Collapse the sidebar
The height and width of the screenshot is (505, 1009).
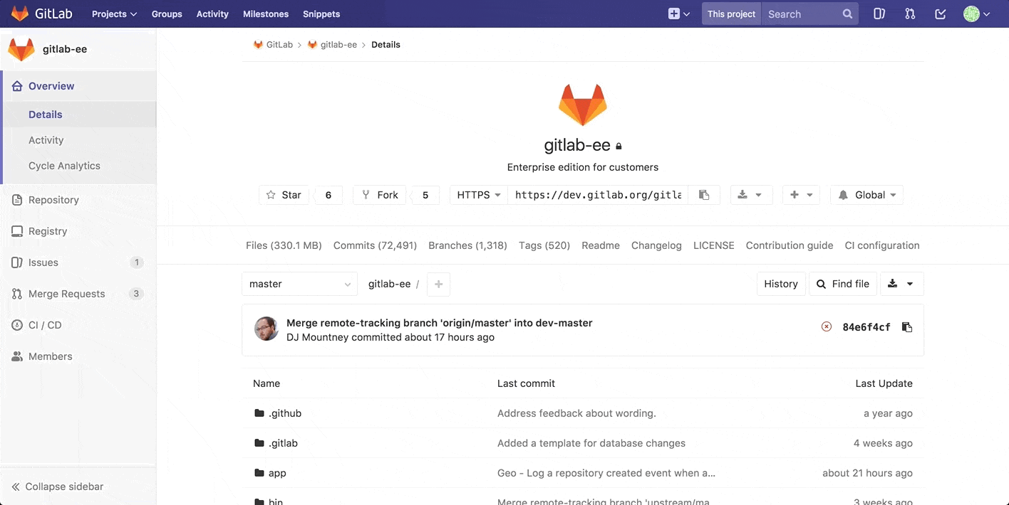tap(57, 487)
